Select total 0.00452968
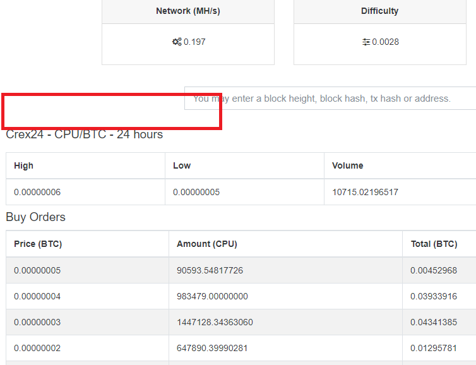Screen dimensions: 476x365 [x=434, y=270]
